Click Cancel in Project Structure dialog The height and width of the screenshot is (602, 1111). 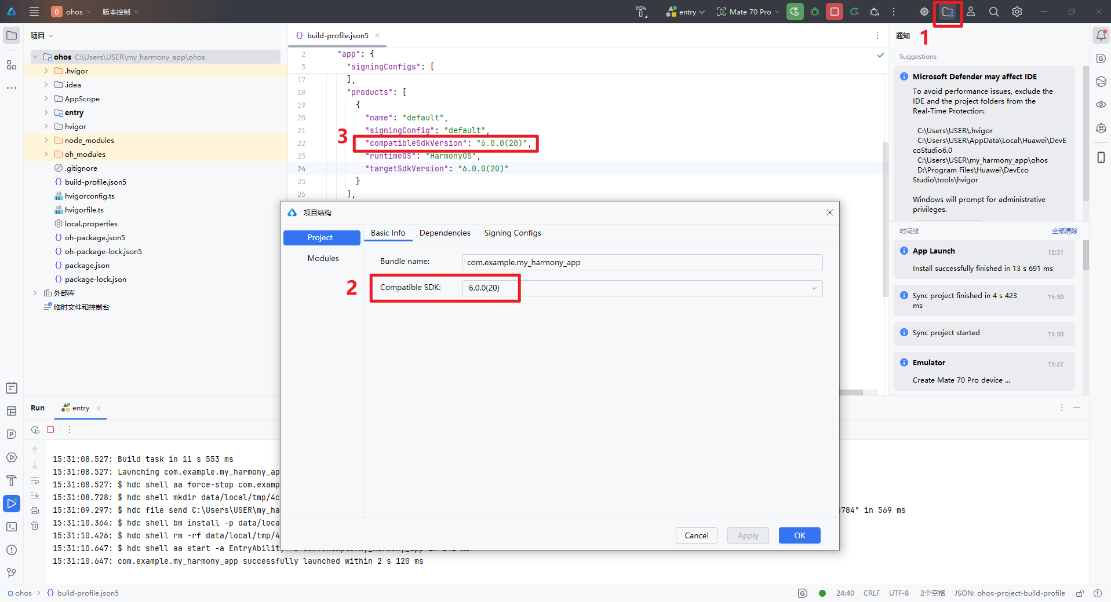coord(696,535)
